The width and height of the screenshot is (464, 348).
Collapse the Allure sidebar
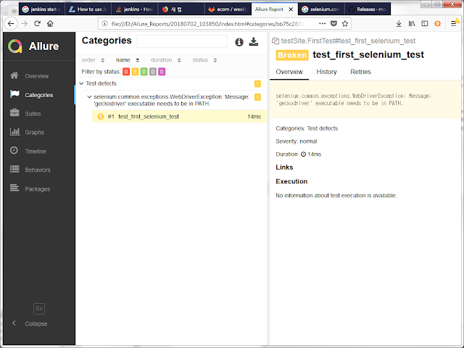tap(30, 323)
